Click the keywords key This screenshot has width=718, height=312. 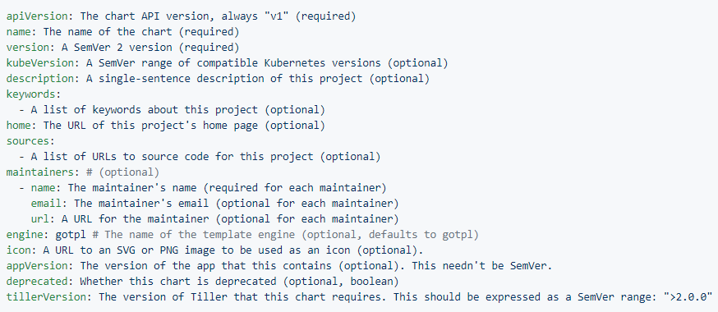(x=30, y=94)
